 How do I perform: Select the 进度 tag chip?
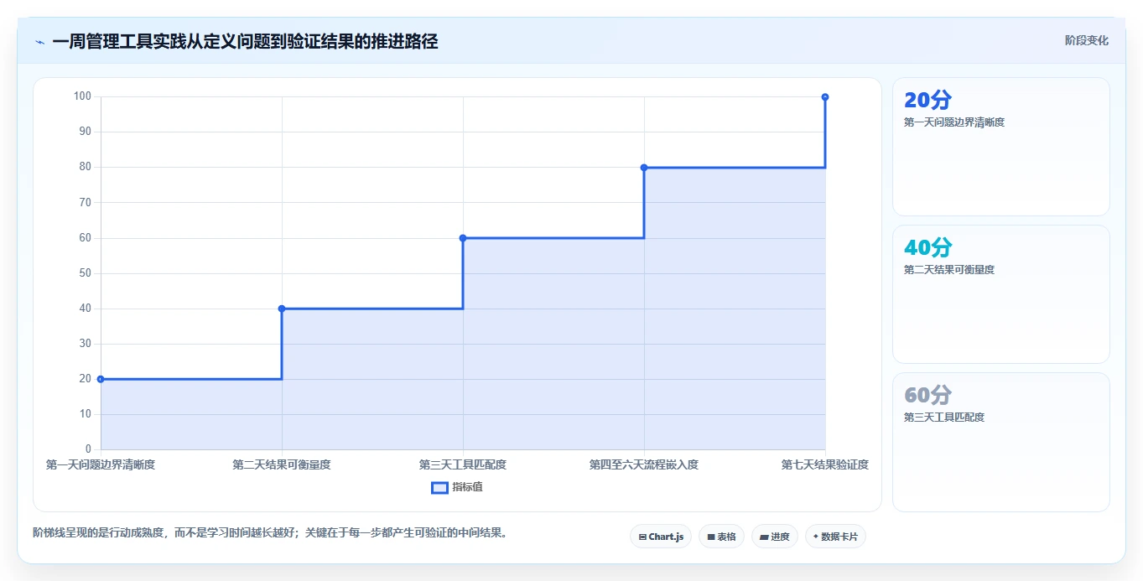coord(775,537)
